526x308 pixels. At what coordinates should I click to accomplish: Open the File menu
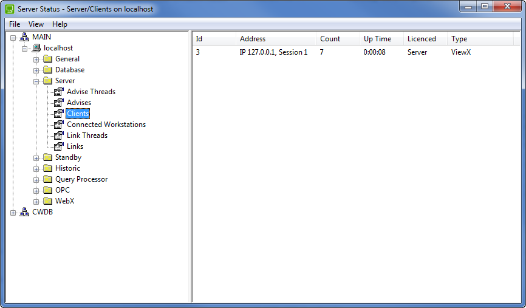tap(15, 24)
